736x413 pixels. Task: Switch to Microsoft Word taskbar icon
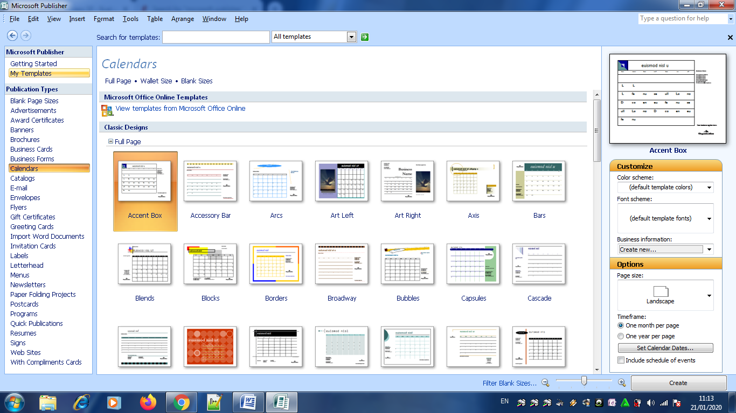[x=248, y=402]
